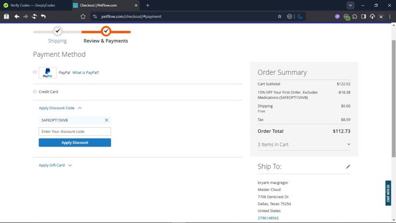The image size is (396, 223).
Task: Click the Review & Payments step checkmark circle
Action: pos(106,31)
